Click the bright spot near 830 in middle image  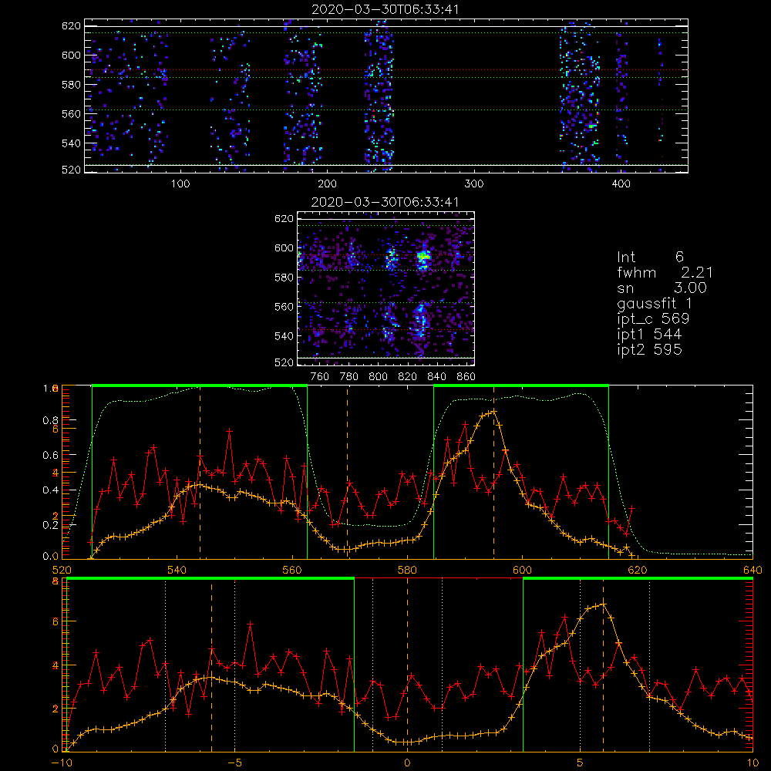tap(423, 256)
